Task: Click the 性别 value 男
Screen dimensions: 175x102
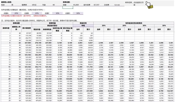Action: coord(12,5)
